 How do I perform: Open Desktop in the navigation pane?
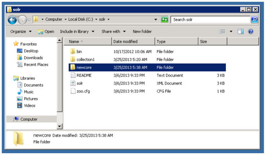31,51
